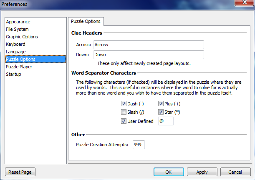Open the Startup preferences page

(x=13, y=74)
